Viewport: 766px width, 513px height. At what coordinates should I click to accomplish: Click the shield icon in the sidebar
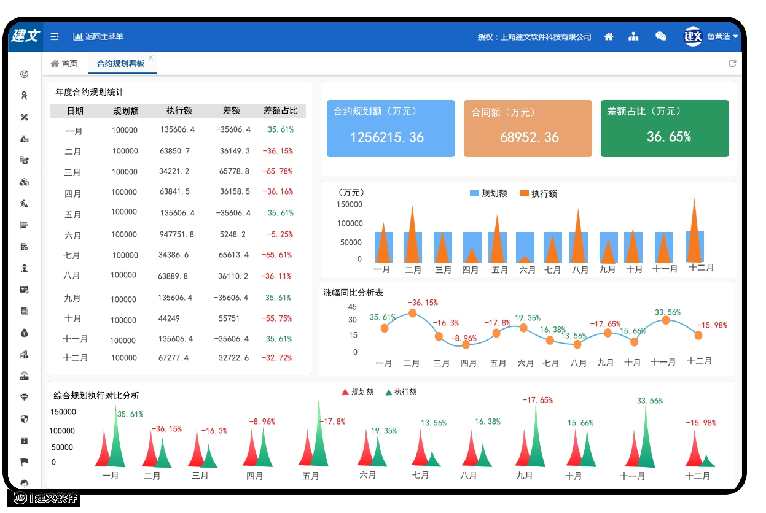coord(25,419)
